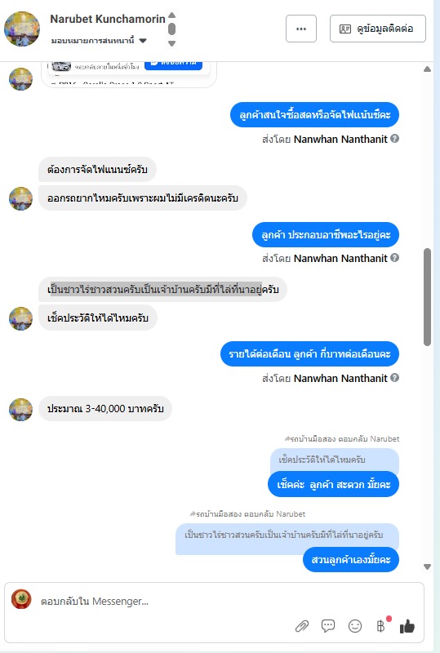The width and height of the screenshot is (440, 653).
Task: Attach a file with the paperclip icon
Action: (x=302, y=626)
